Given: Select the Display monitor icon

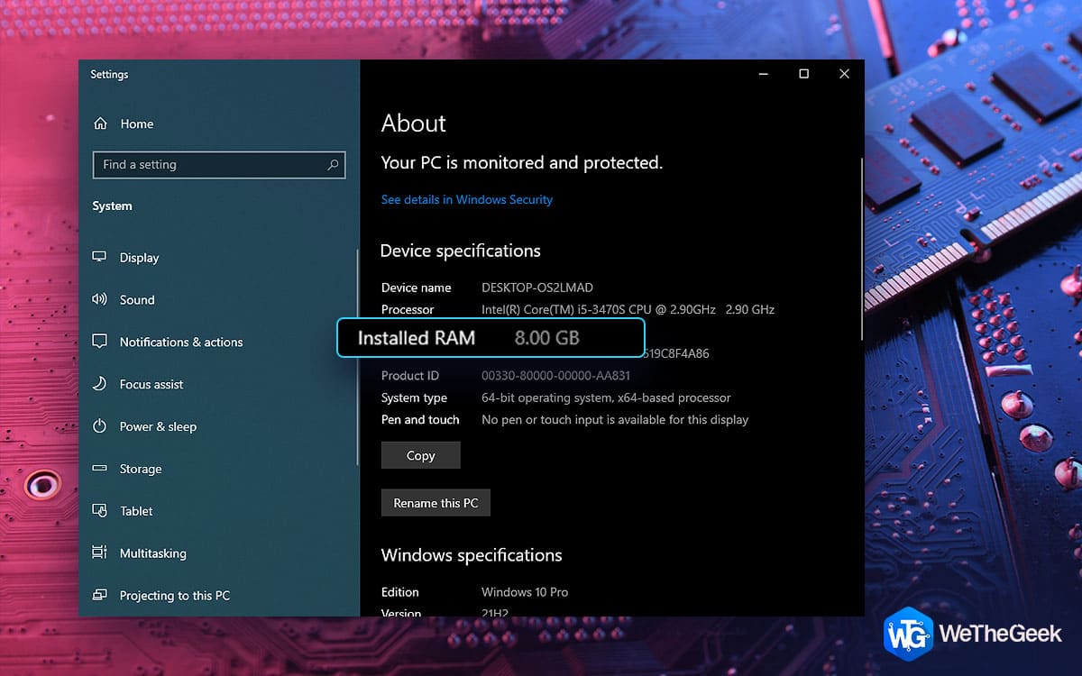Looking at the screenshot, I should point(100,258).
